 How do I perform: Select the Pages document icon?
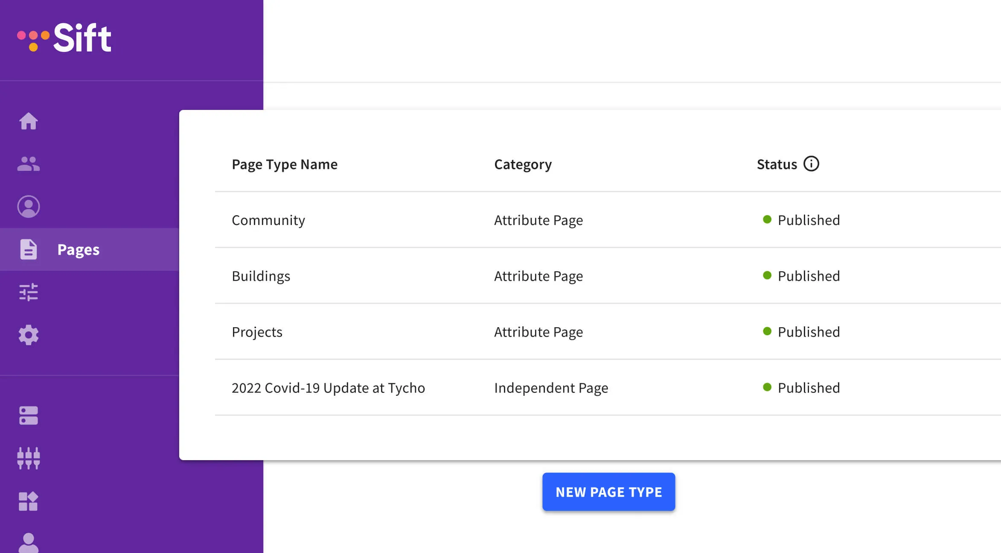click(29, 249)
